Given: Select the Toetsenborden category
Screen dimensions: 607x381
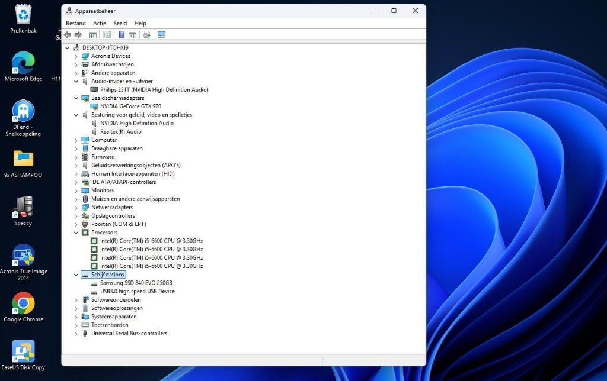Looking at the screenshot, I should pyautogui.click(x=110, y=325).
